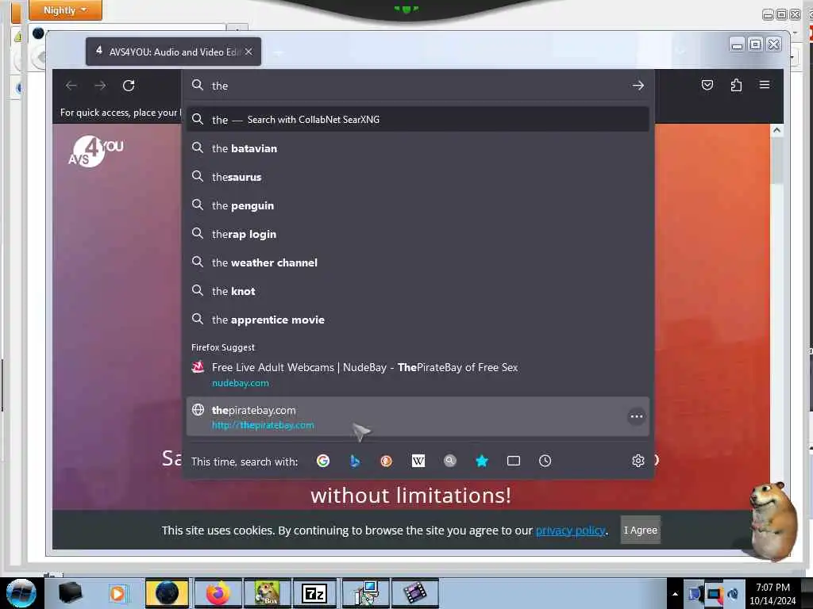Screen dimensions: 813x609
Task: Click the taskbar clock showing 7:07 PM
Action: (773, 594)
